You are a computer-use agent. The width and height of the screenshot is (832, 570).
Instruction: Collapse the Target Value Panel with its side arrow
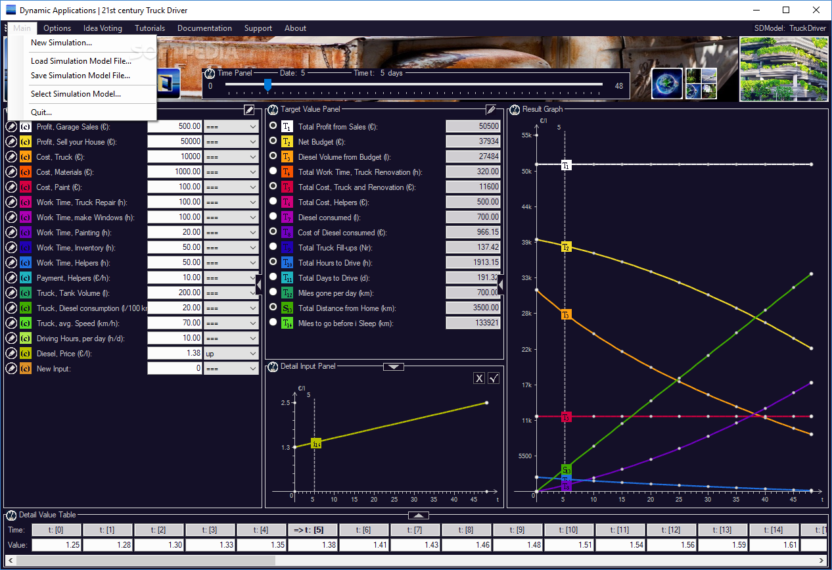pyautogui.click(x=501, y=285)
